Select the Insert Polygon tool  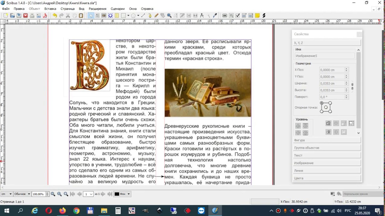point(133,16)
